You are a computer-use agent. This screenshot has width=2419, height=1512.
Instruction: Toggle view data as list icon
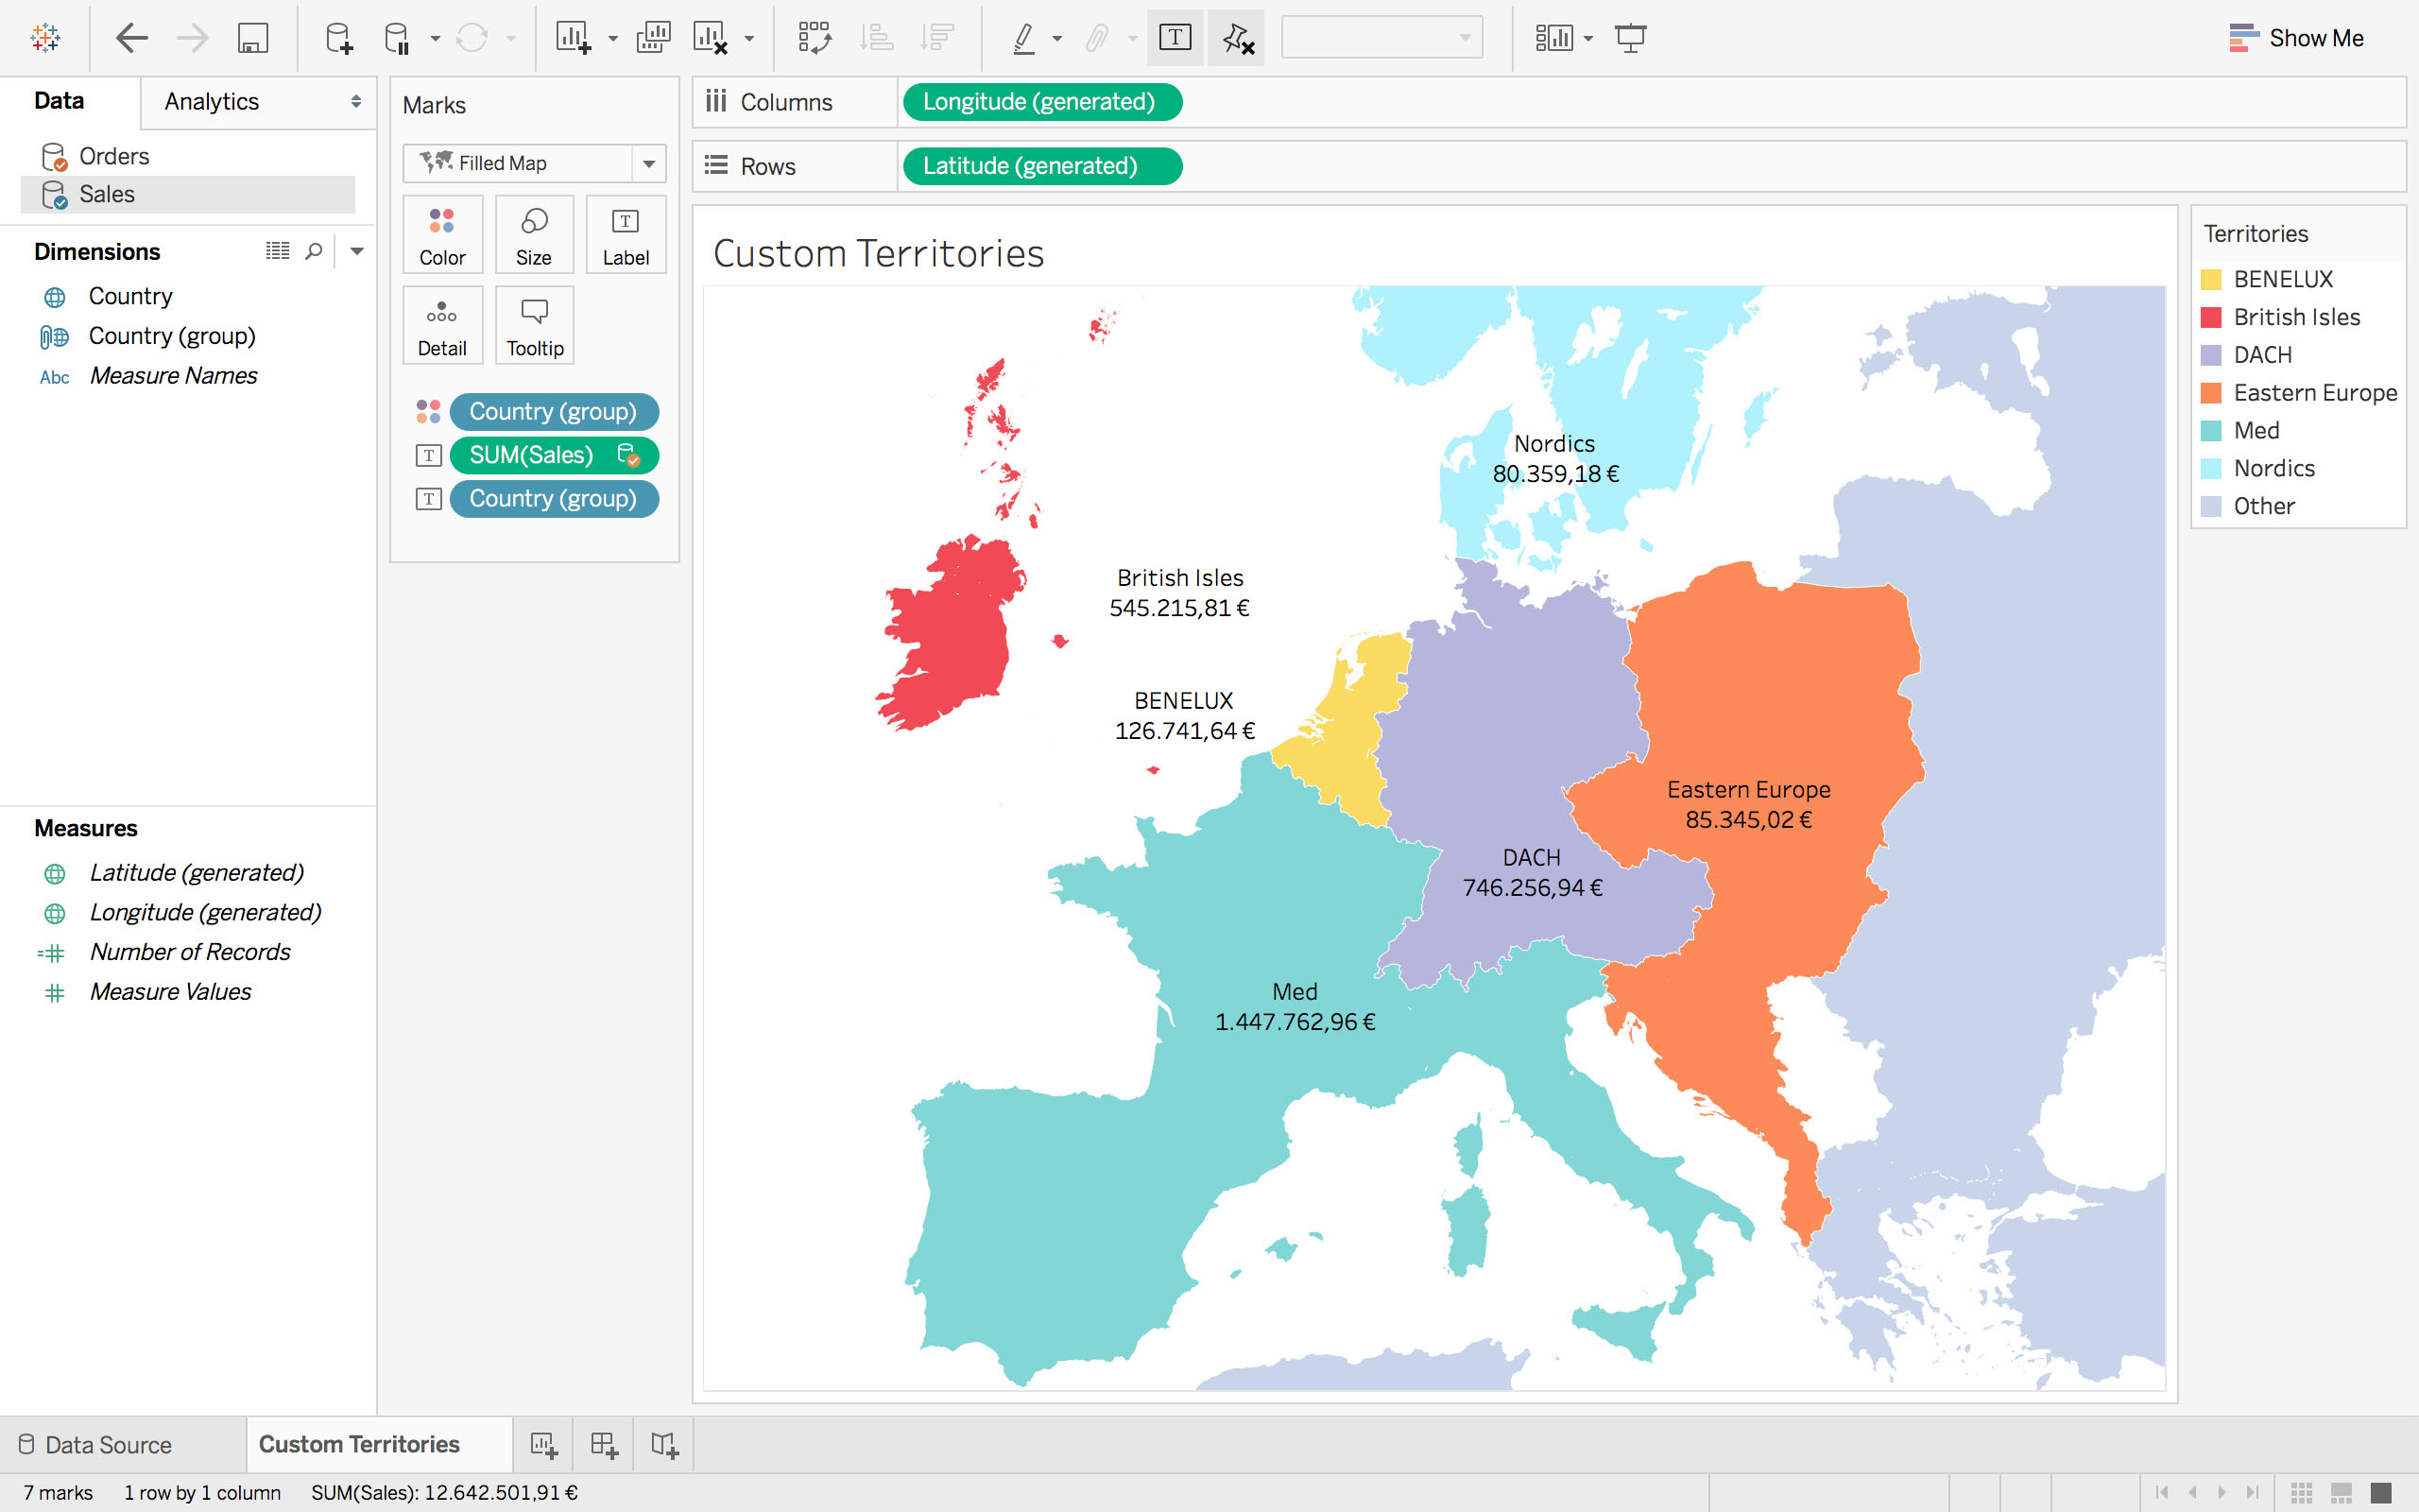pyautogui.click(x=277, y=251)
